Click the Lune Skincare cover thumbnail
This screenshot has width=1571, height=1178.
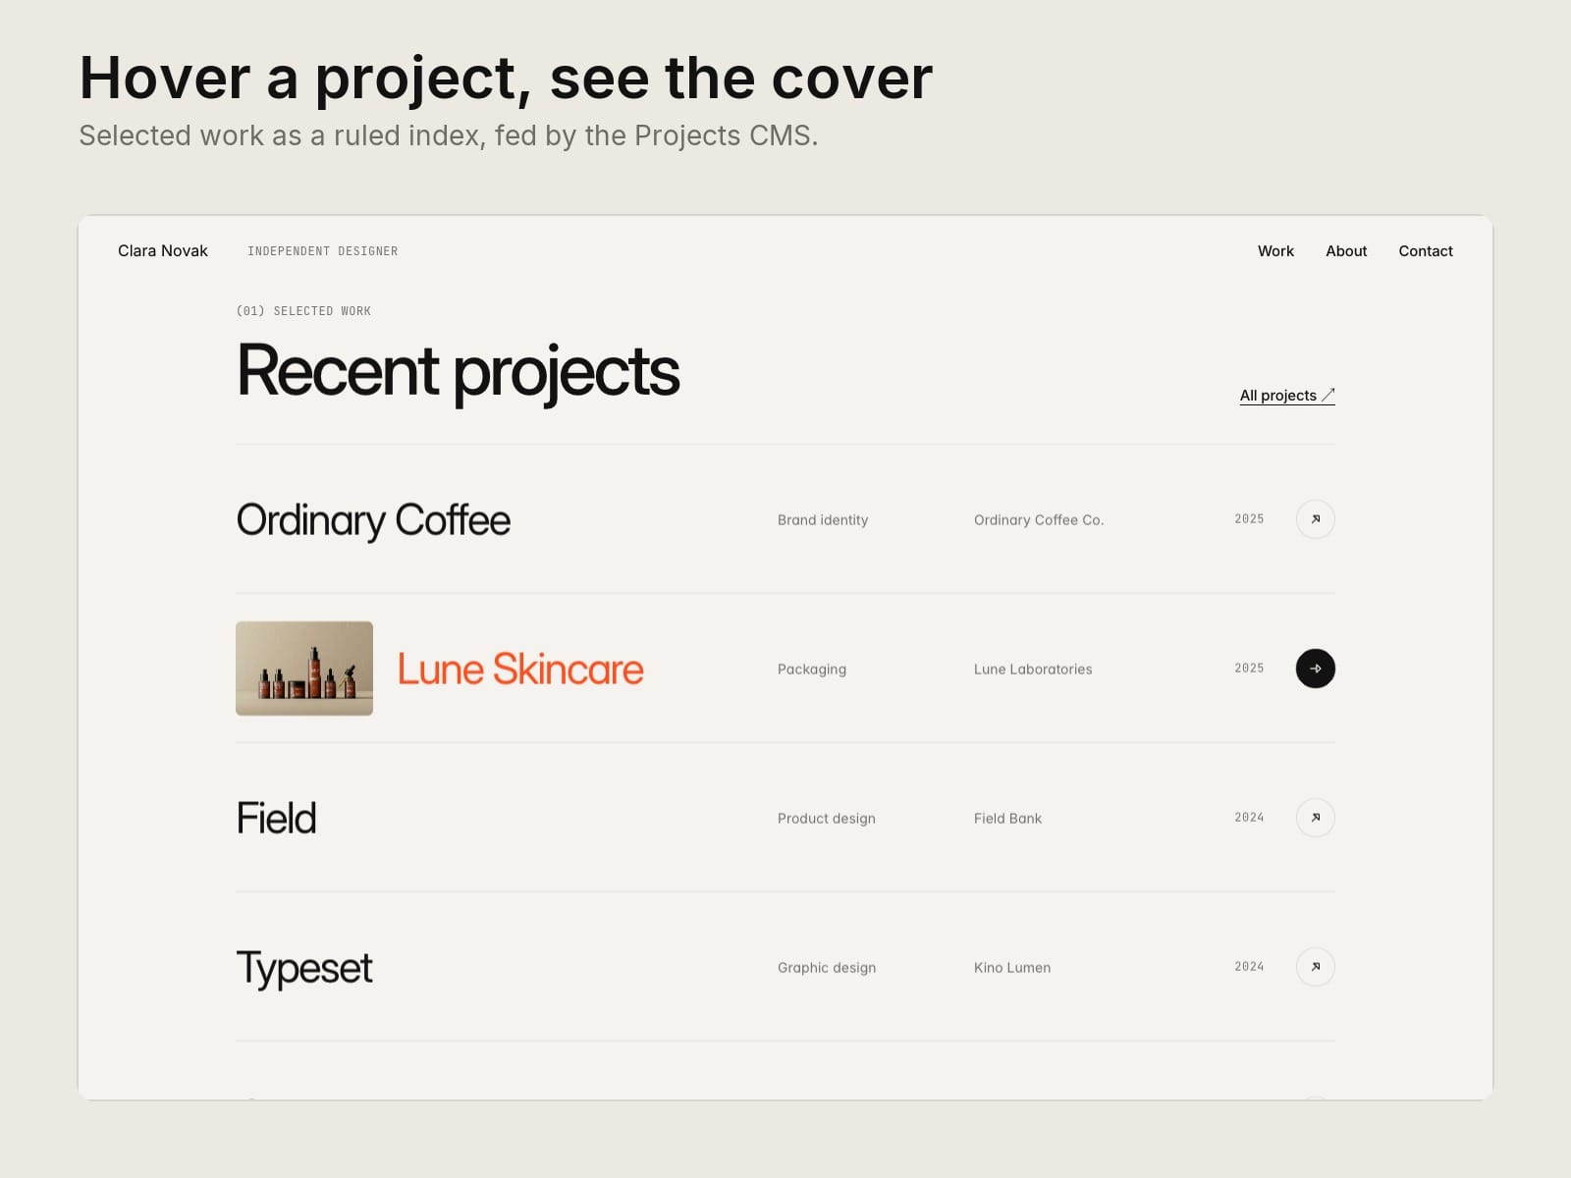click(x=304, y=669)
